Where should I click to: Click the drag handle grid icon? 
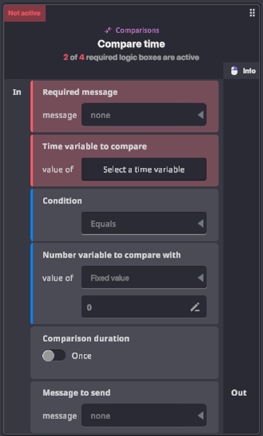(252, 13)
